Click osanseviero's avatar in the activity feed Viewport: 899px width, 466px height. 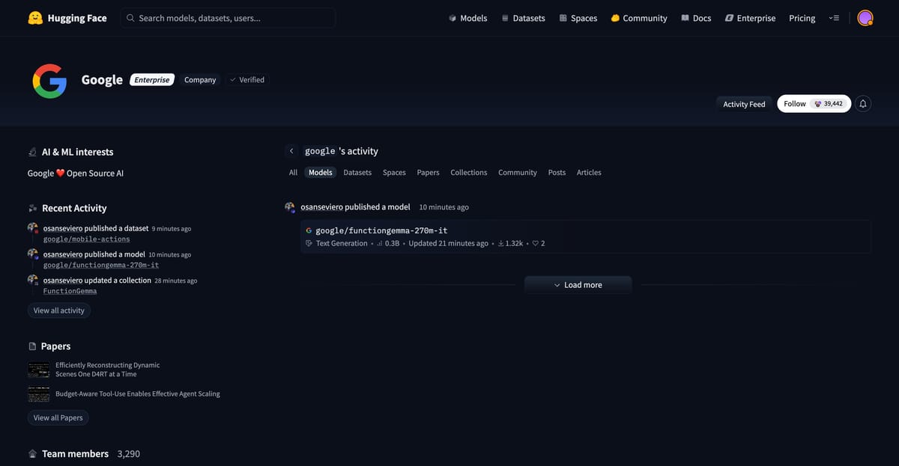click(290, 207)
